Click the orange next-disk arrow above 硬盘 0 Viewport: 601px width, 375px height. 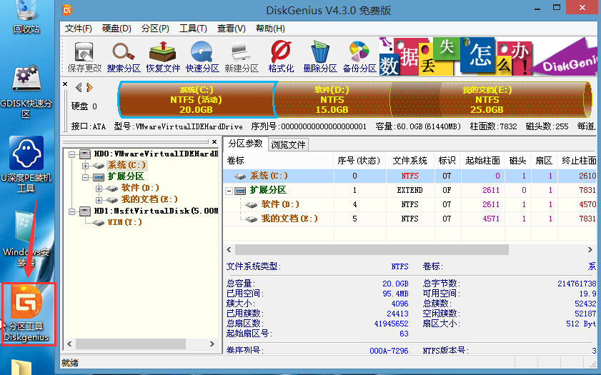89,87
